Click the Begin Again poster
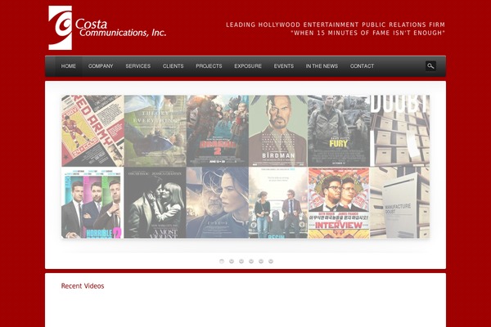Viewport: 491px width, 327px height. pyautogui.click(x=278, y=203)
